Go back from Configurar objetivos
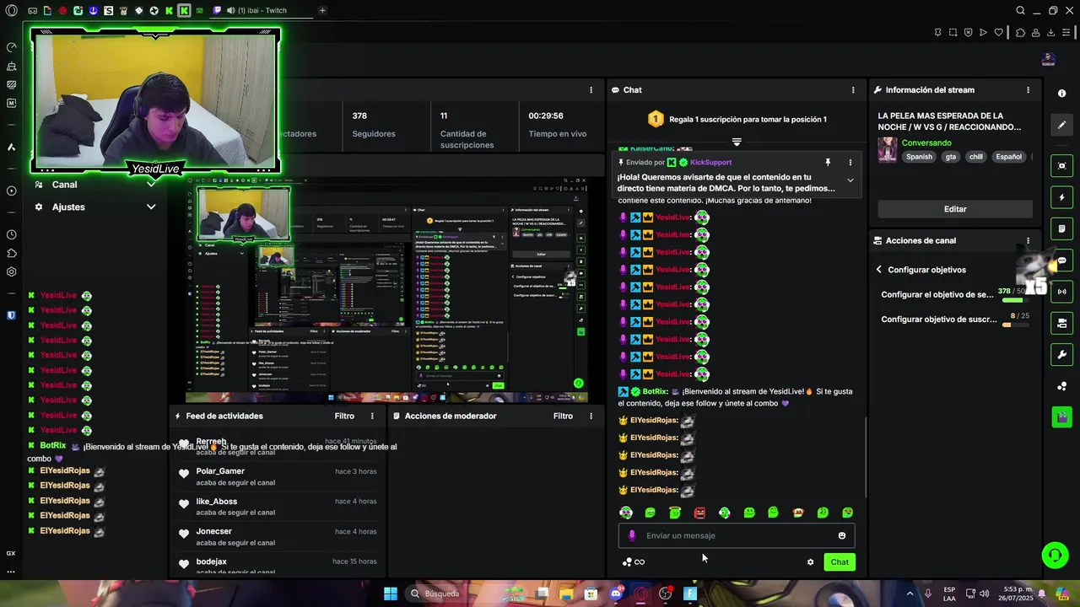The image size is (1080, 607). click(879, 270)
